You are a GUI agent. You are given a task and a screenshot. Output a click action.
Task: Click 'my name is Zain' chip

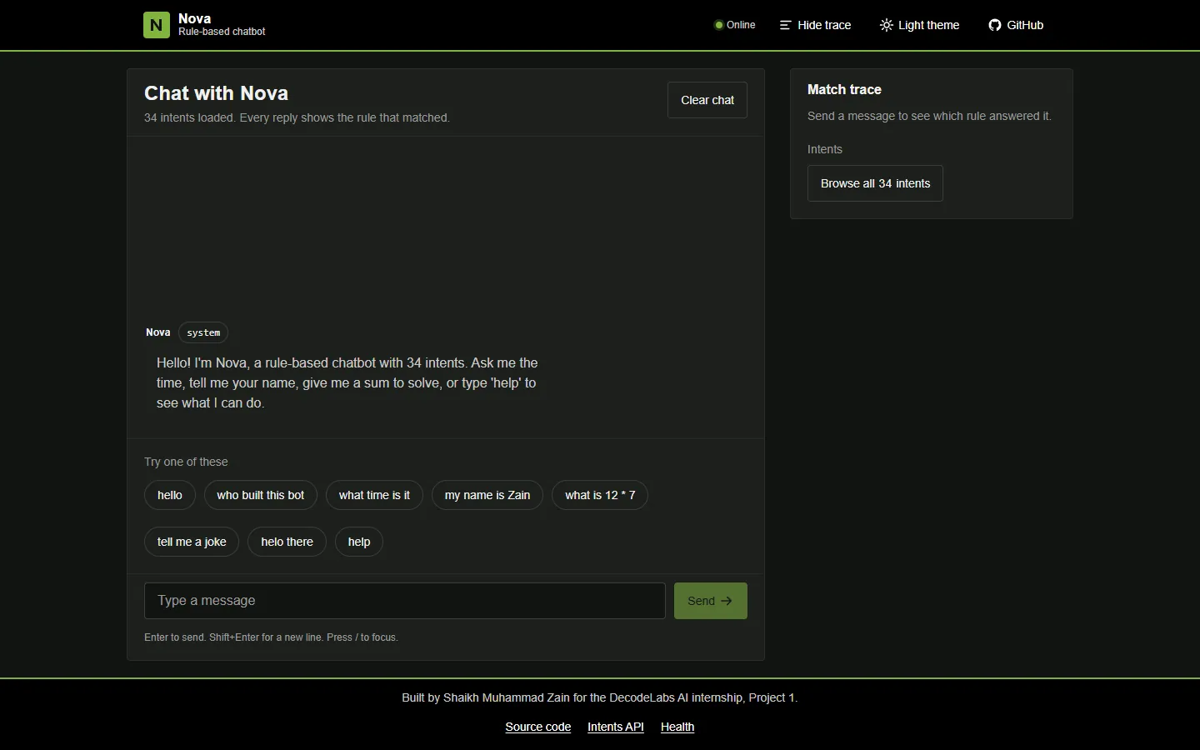pos(487,495)
